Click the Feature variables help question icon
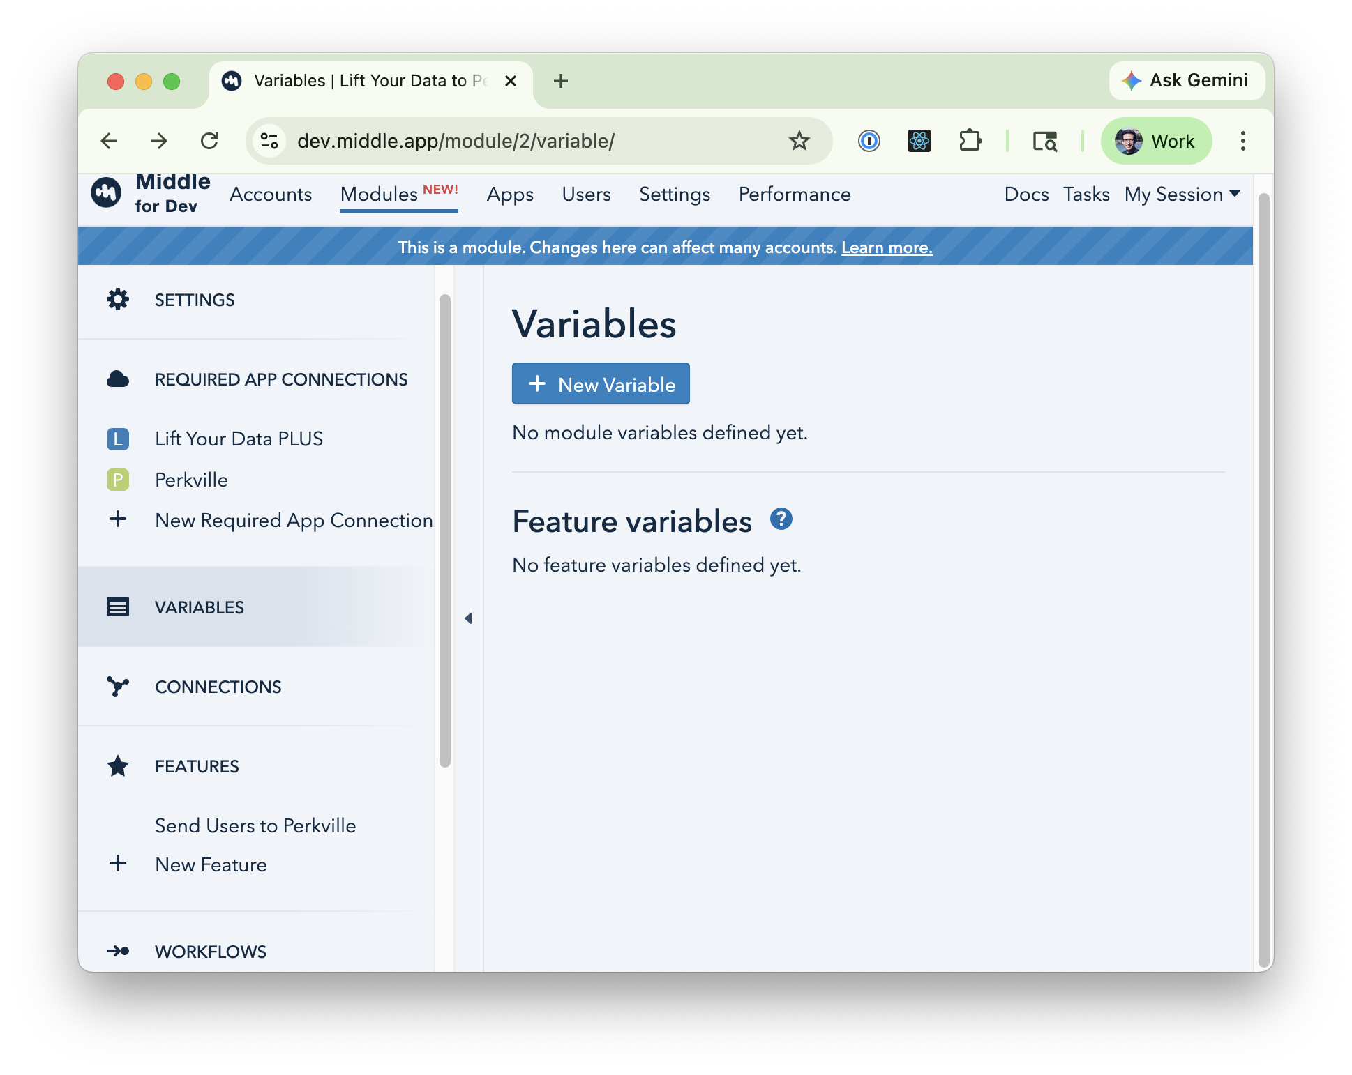The image size is (1352, 1075). pos(781,519)
